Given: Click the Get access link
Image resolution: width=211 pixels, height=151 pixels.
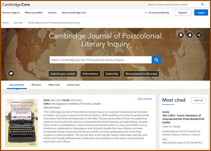Looking at the screenshot, I should click(145, 99).
